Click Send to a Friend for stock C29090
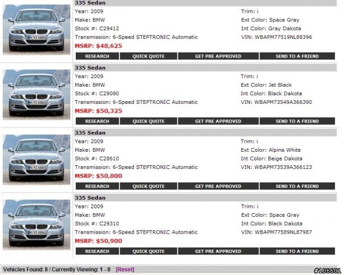 (x=297, y=121)
